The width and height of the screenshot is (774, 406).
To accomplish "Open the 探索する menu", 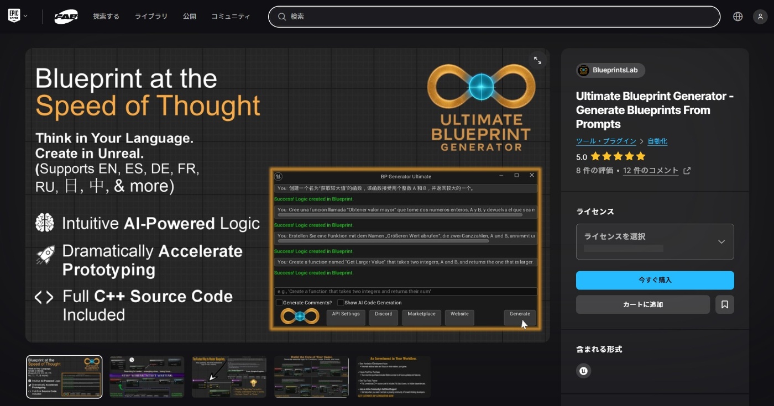I will [x=106, y=17].
